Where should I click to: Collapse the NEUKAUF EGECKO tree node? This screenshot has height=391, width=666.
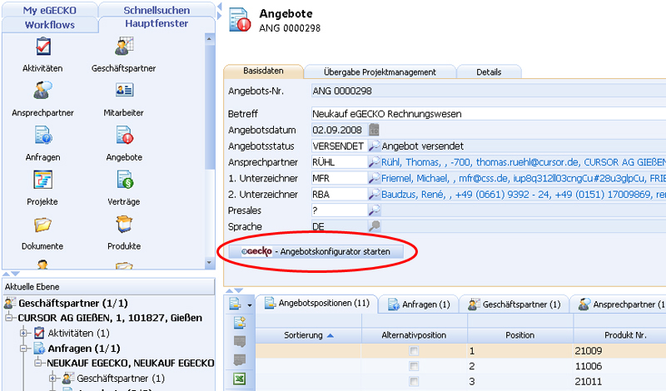(38, 363)
